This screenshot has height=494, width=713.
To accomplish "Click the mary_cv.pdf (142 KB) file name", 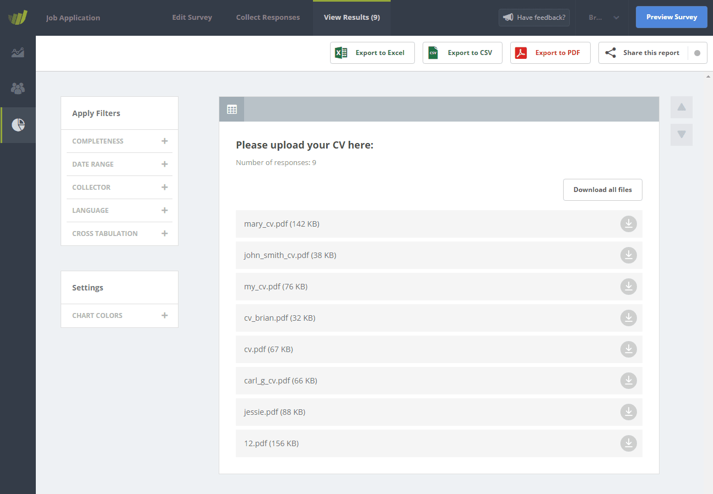I will click(282, 224).
